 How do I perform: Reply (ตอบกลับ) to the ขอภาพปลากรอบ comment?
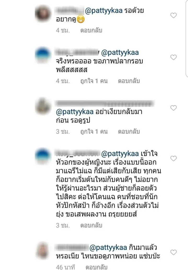[x=129, y=81]
